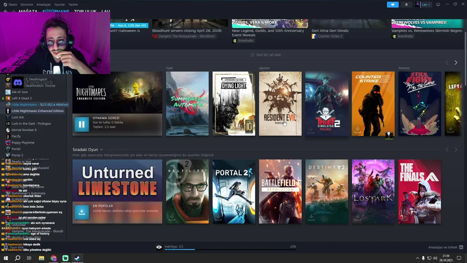Go to next page of recent games shelf

pos(456,63)
